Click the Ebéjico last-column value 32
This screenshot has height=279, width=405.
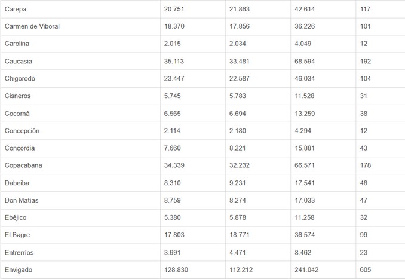pos(364,217)
